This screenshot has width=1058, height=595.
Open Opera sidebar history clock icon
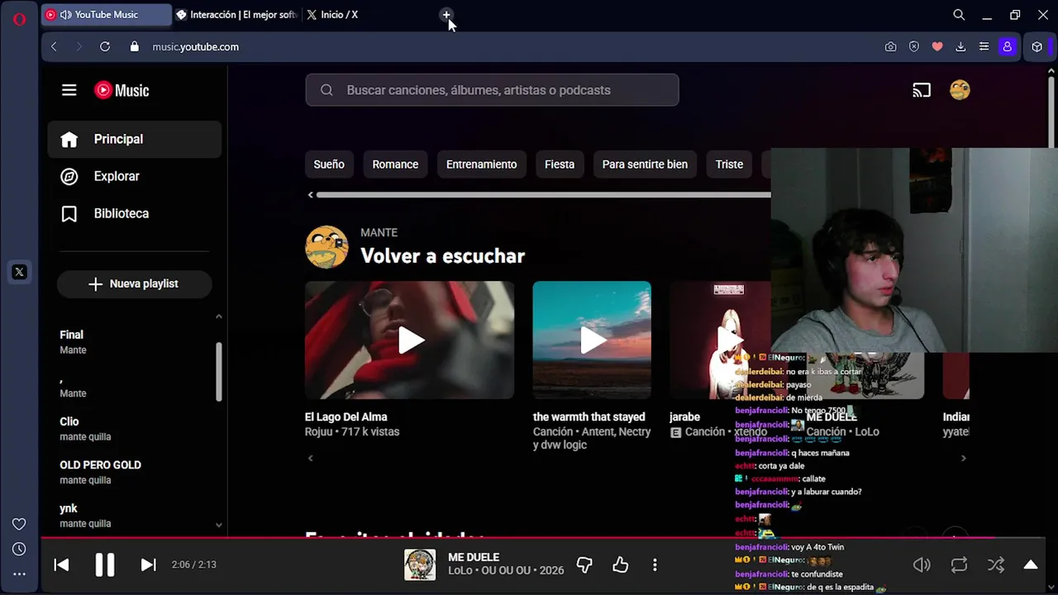(19, 549)
